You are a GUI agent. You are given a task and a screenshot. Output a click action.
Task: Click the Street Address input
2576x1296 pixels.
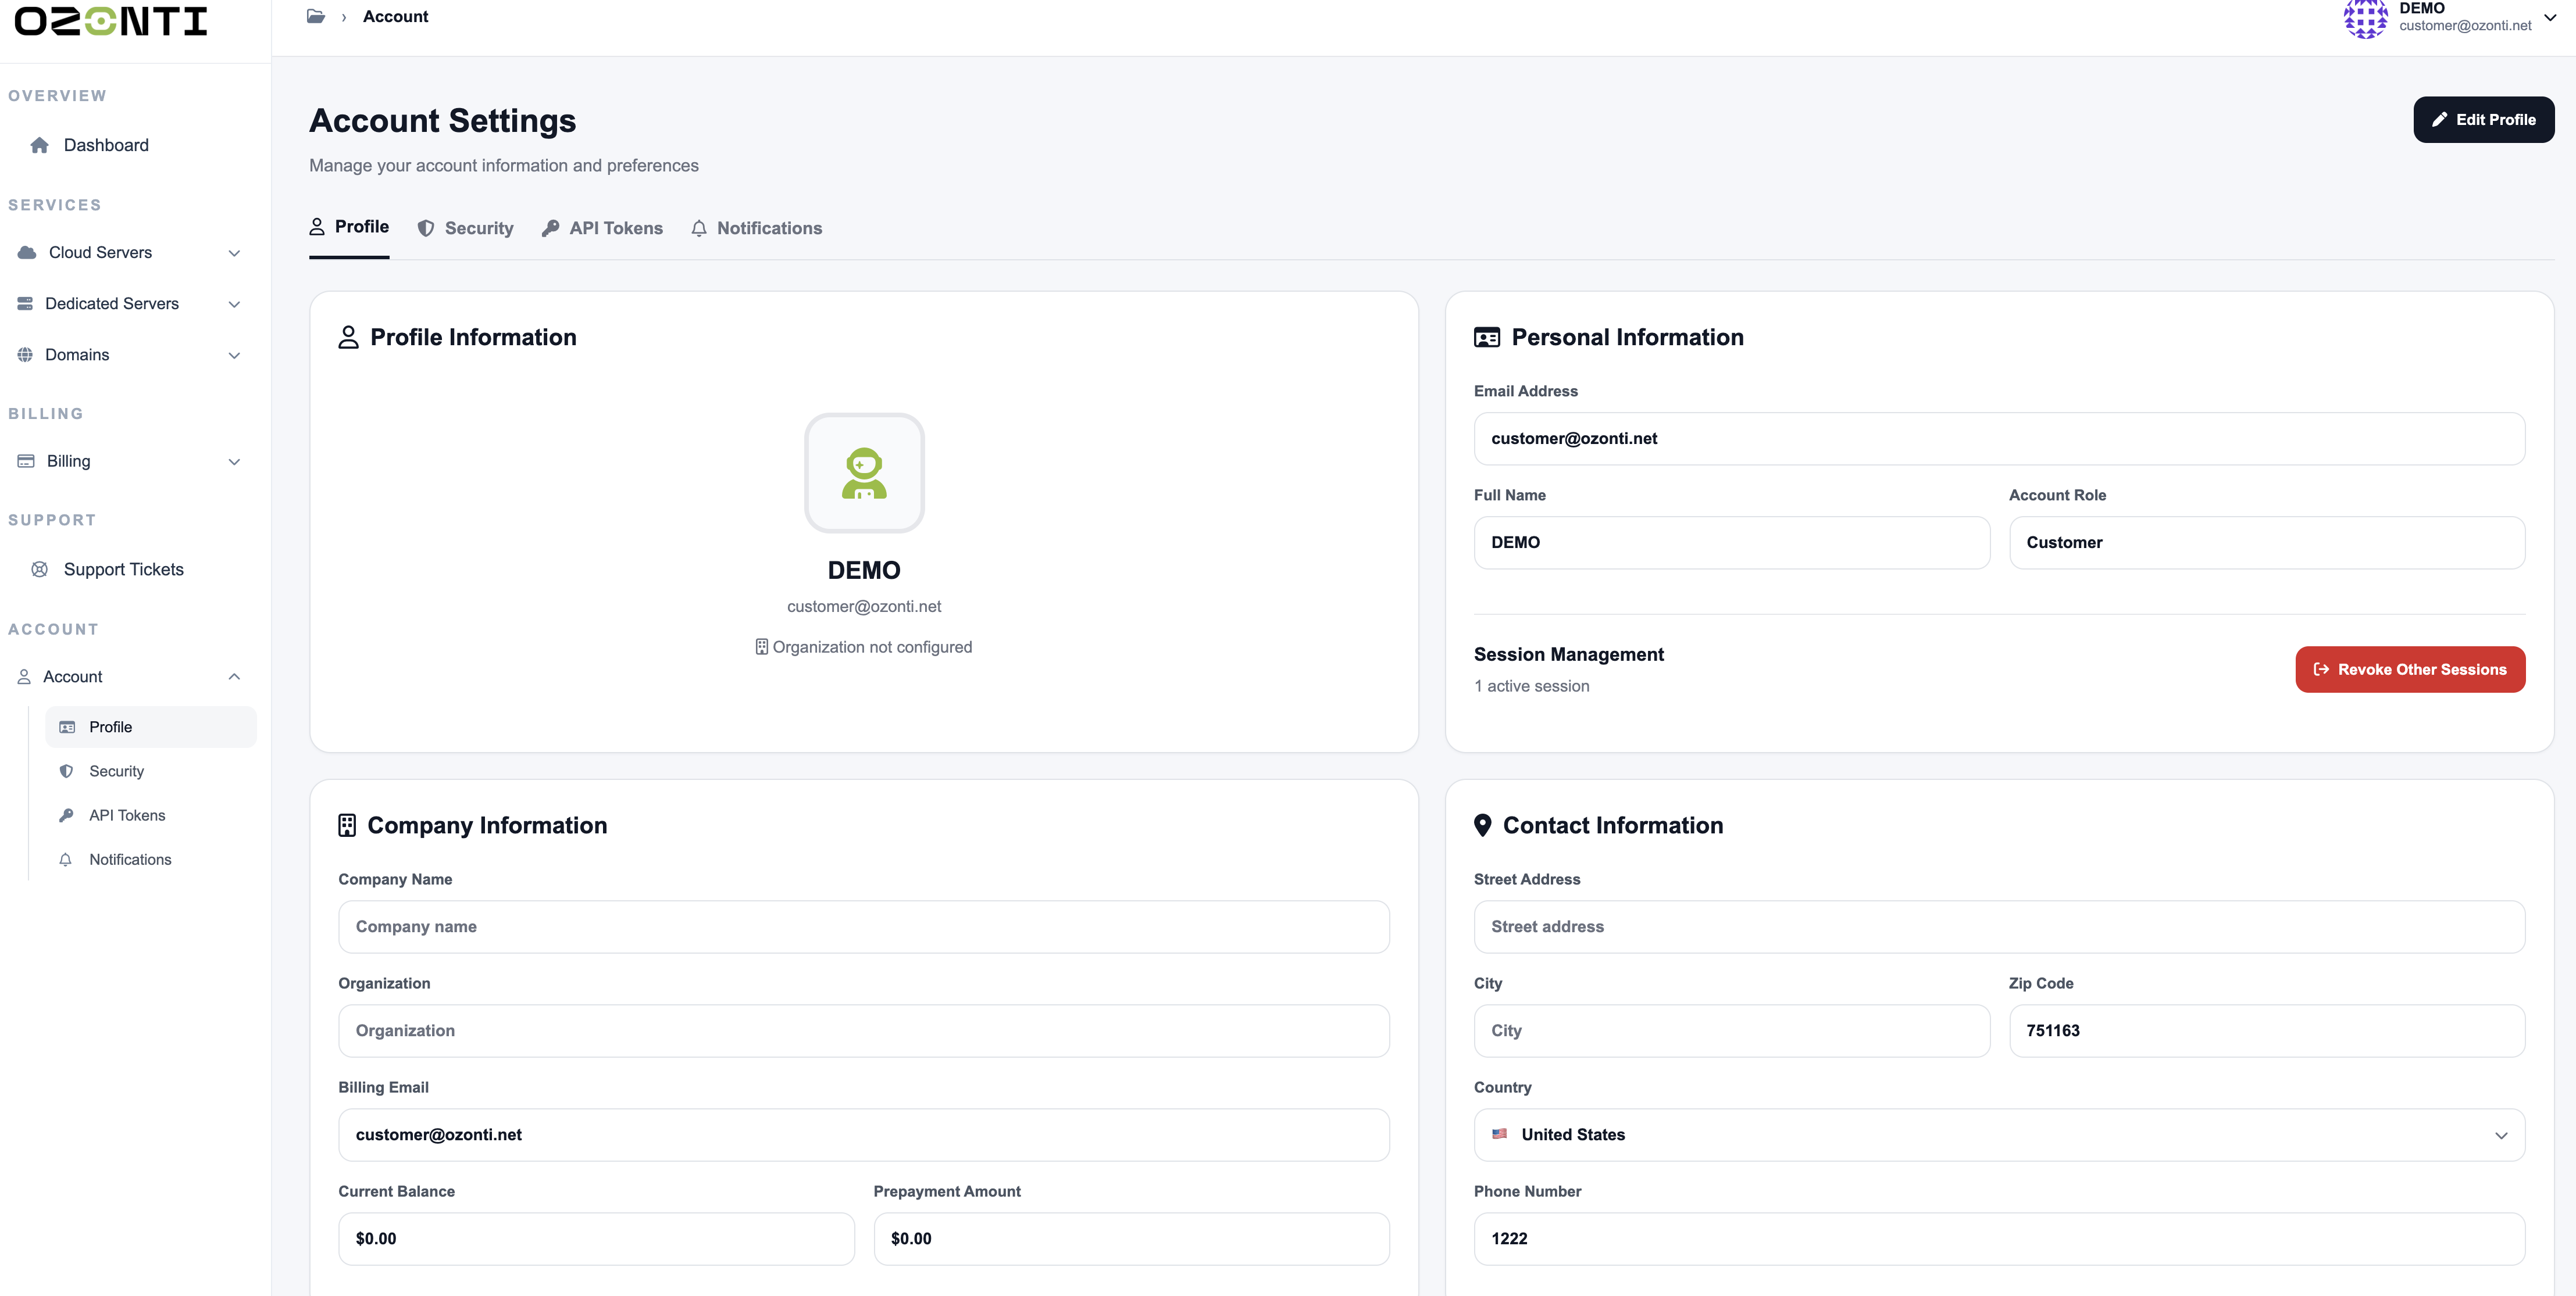[1999, 928]
